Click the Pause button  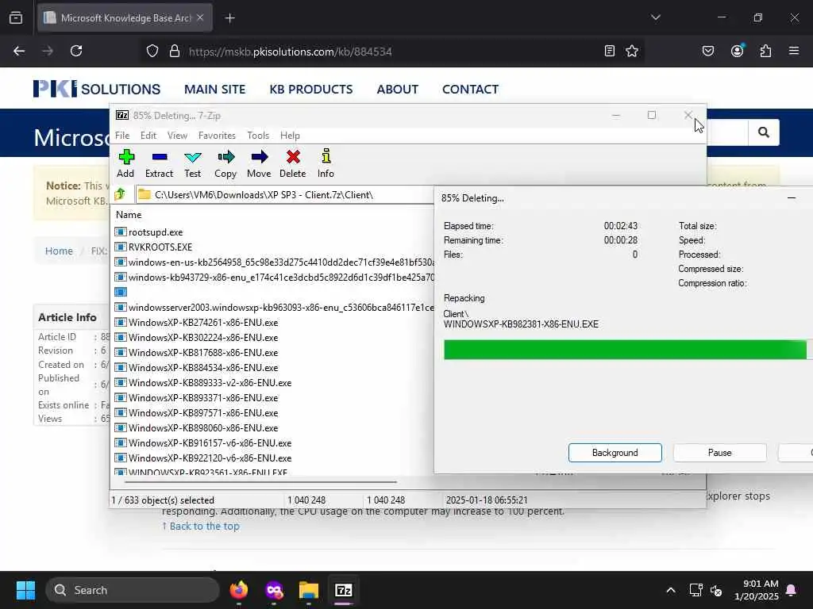coord(719,453)
